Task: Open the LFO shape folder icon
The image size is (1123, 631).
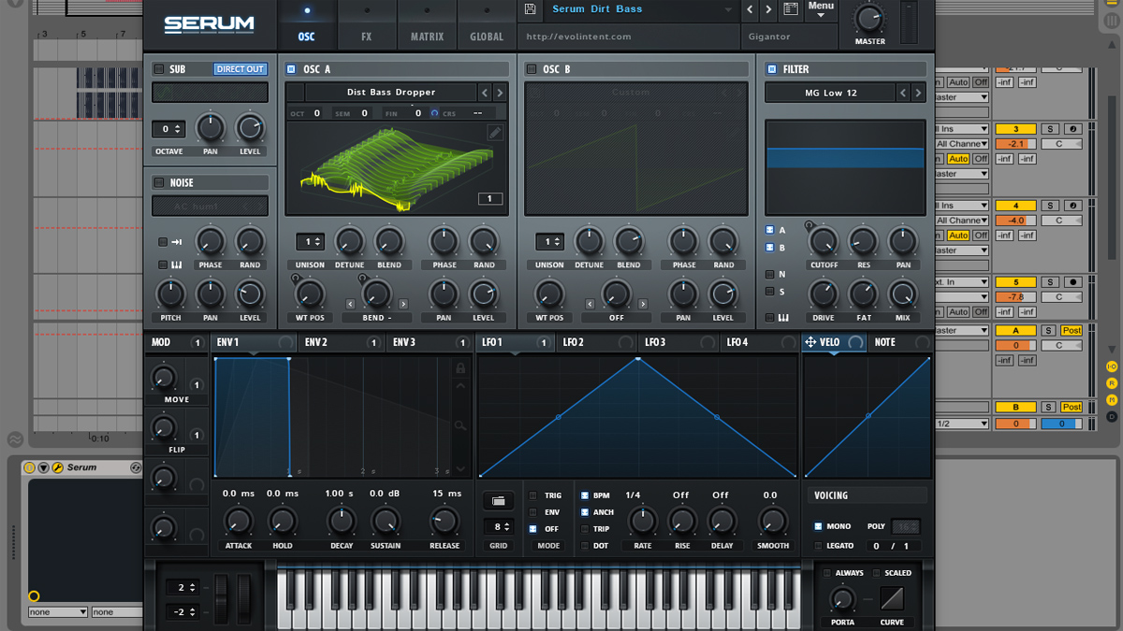Action: coord(499,502)
